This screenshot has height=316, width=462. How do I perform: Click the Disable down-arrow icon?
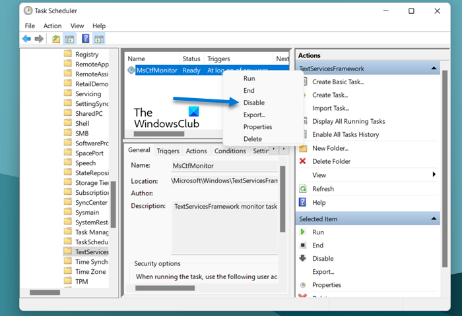coord(302,258)
